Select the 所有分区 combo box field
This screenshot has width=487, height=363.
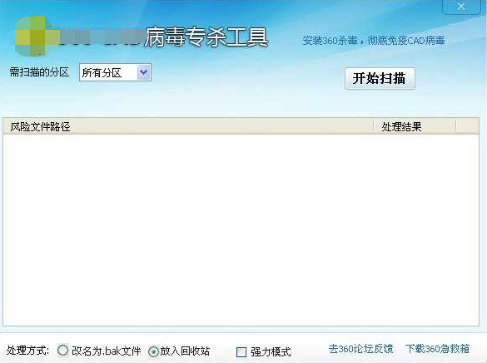tap(115, 72)
